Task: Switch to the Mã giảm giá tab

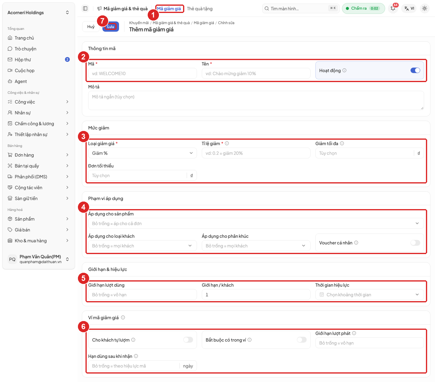Action: point(169,8)
